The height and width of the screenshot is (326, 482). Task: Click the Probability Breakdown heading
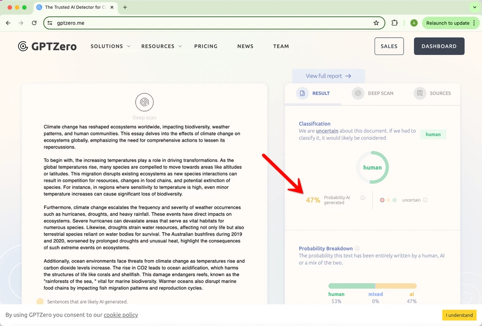(326, 248)
